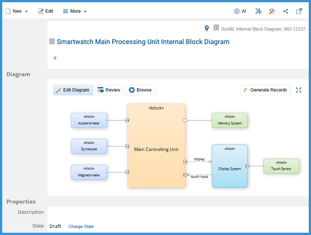Click the AI assistant icon
The width and height of the screenshot is (311, 235).
[240, 11]
